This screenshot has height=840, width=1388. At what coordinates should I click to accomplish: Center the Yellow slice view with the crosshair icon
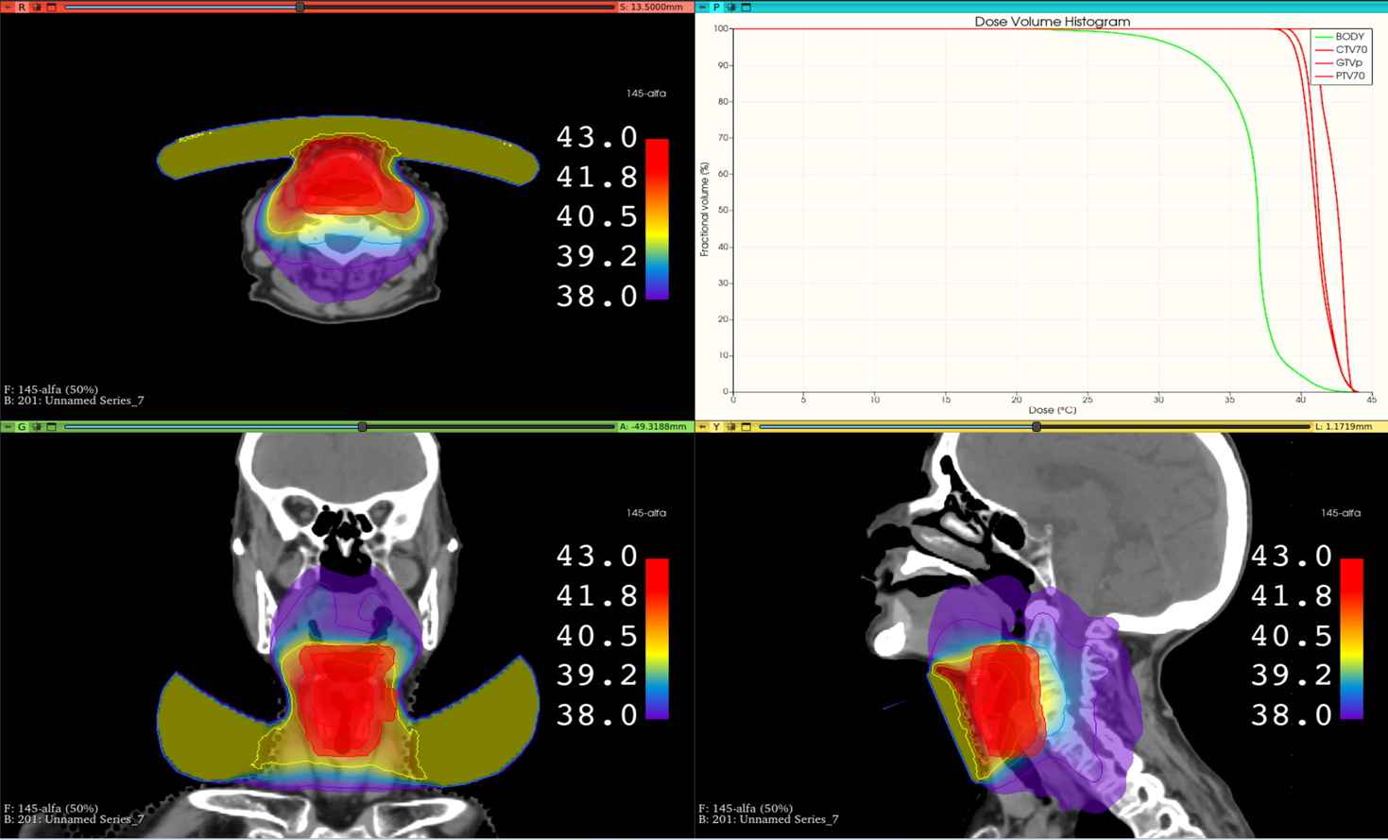[731, 427]
